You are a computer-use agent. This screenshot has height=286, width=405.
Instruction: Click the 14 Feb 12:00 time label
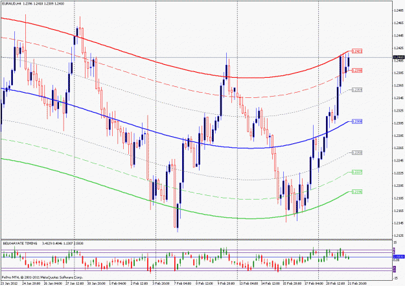coord(270,283)
